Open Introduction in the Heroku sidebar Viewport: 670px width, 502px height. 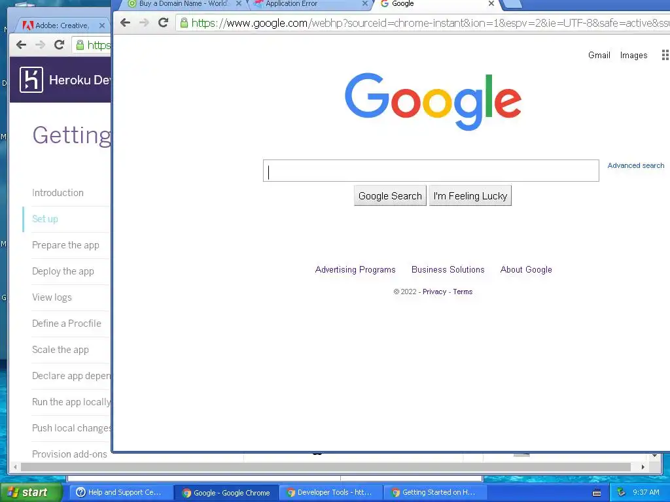[58, 193]
